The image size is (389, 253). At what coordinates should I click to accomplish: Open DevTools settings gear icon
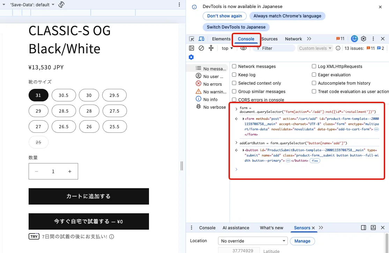click(x=364, y=39)
